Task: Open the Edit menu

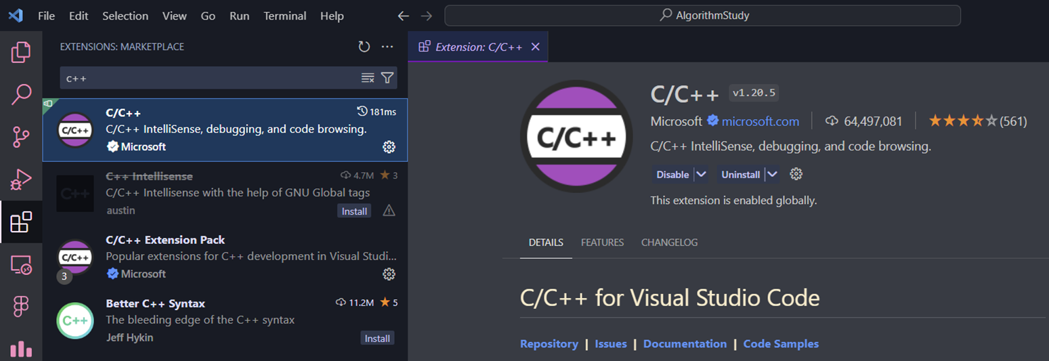Action: (79, 16)
